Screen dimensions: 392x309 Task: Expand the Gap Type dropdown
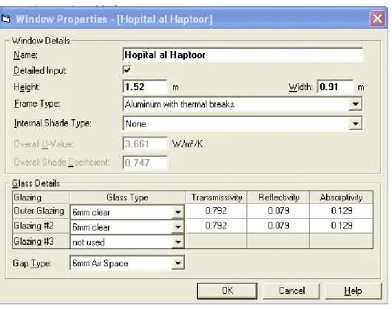coord(178,262)
